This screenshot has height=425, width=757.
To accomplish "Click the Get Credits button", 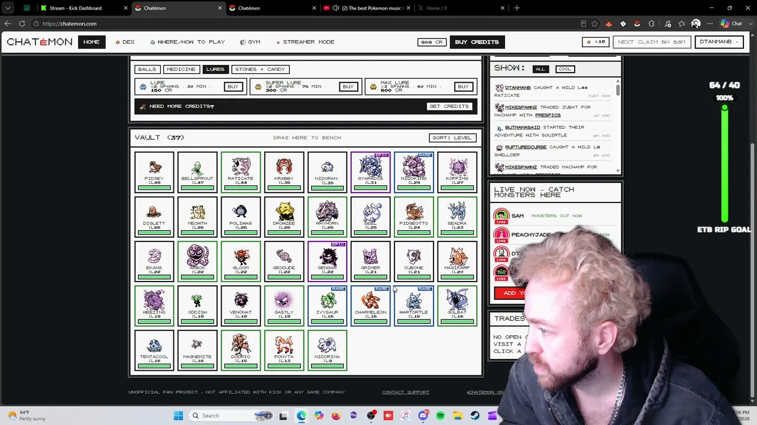I will pos(449,106).
